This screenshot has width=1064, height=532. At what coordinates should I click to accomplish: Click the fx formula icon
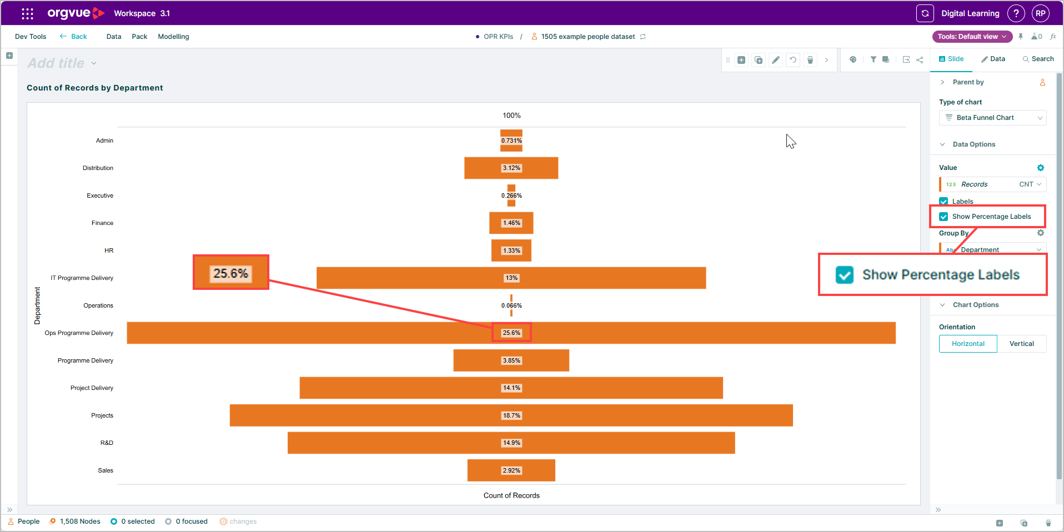pyautogui.click(x=1053, y=37)
